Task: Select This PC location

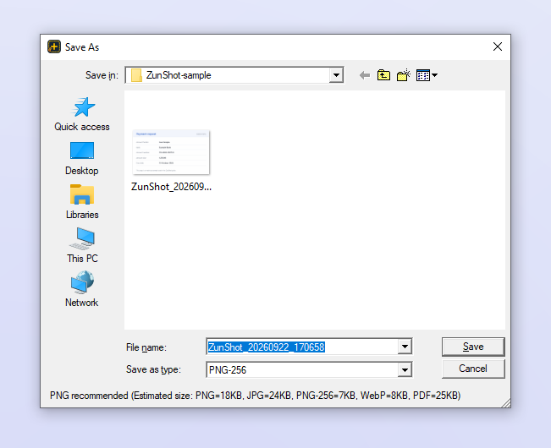Action: coord(82,246)
